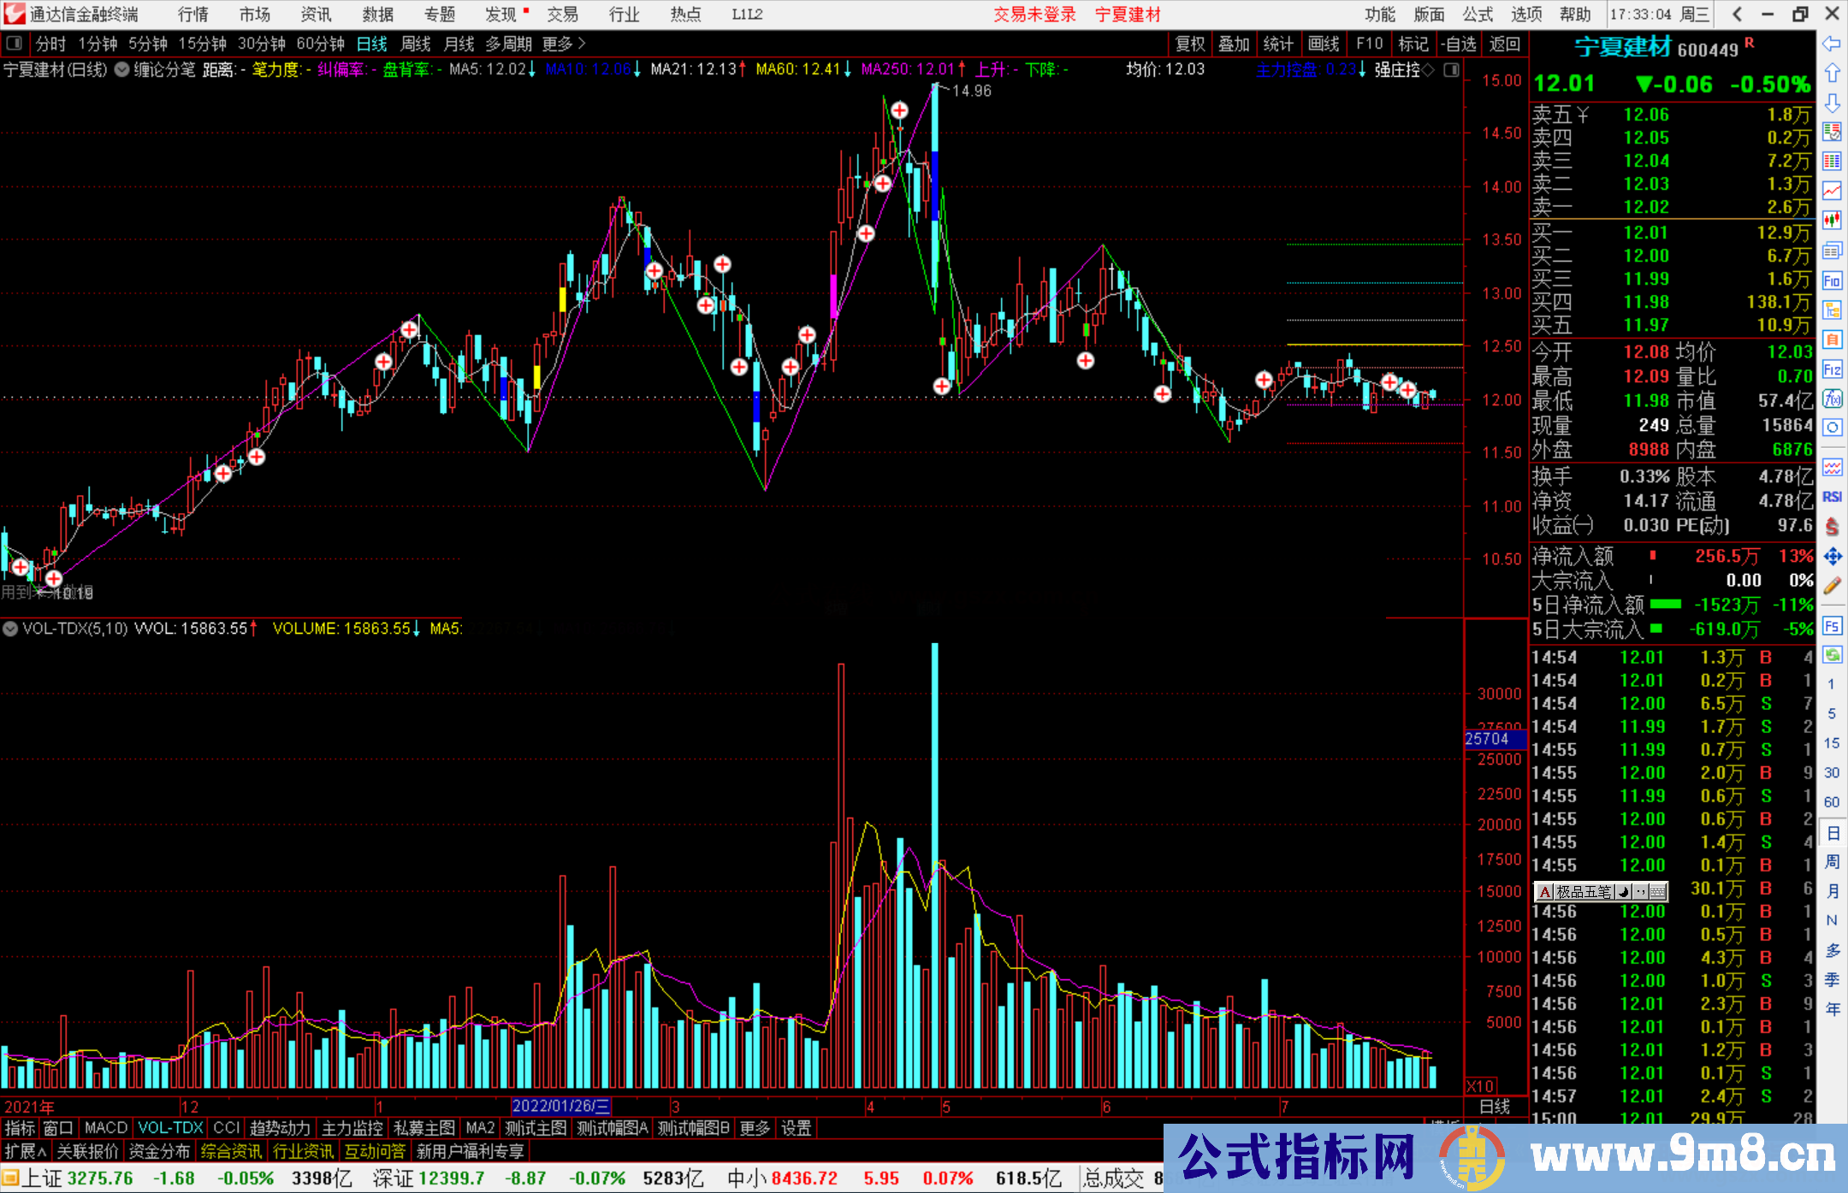
Task: Switch to the MACD indicator tab
Action: click(x=105, y=1128)
